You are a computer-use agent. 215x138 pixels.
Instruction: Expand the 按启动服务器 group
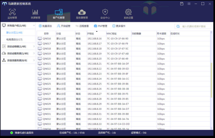[34, 53]
